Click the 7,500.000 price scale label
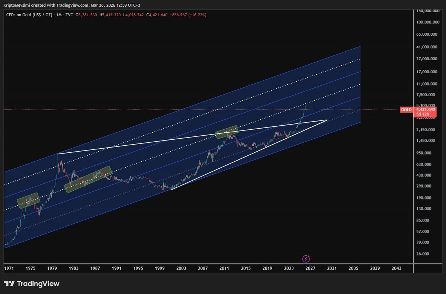The width and height of the screenshot is (446, 294). (x=426, y=95)
